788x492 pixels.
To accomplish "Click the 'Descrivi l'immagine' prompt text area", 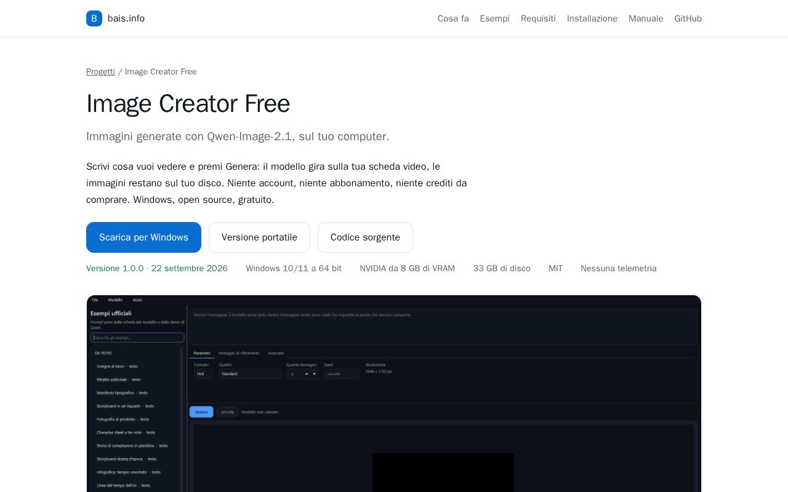I will pos(443,327).
